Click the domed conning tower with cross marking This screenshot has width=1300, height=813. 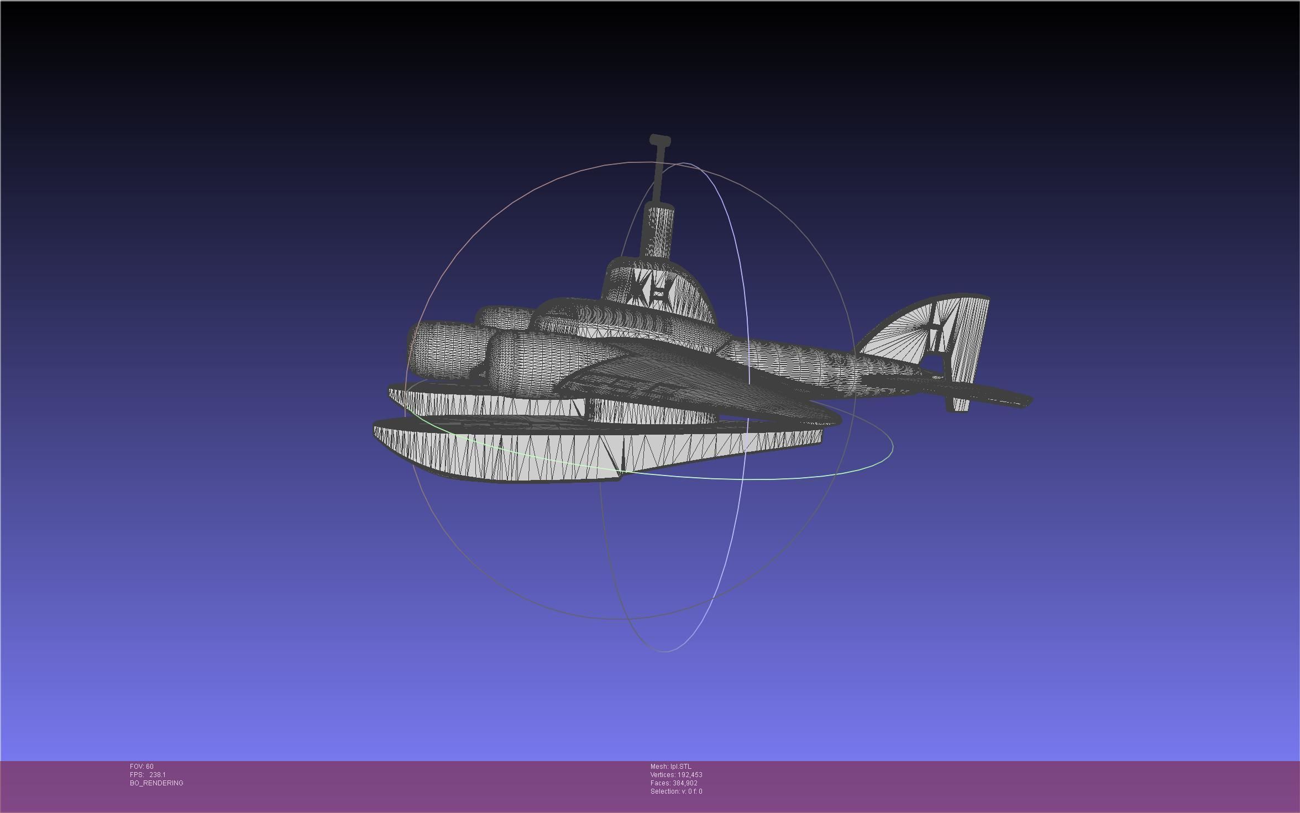click(x=658, y=291)
